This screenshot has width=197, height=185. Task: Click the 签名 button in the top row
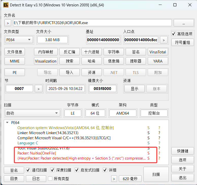pos(136,52)
